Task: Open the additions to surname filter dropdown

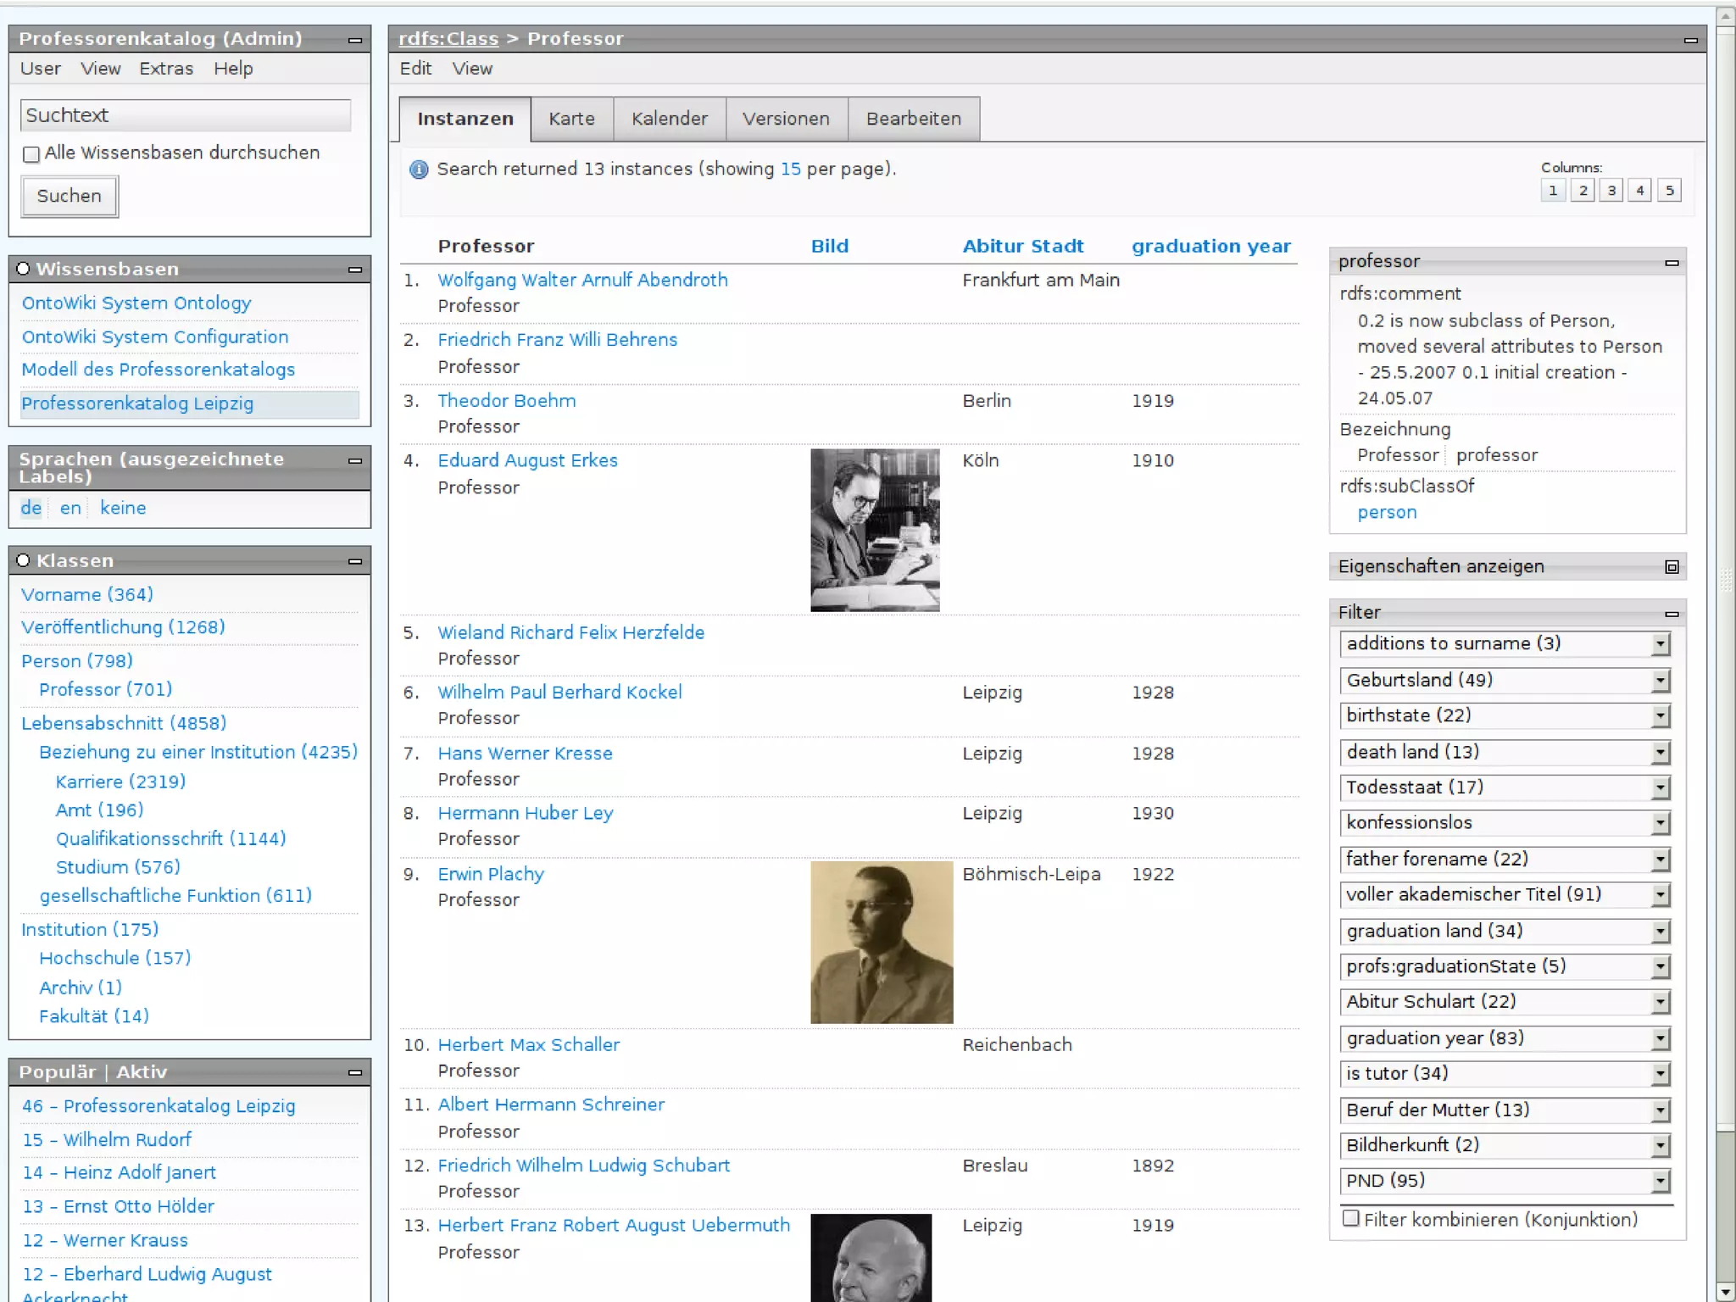Action: coord(1505,644)
